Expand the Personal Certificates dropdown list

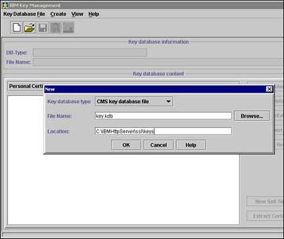(x=124, y=86)
